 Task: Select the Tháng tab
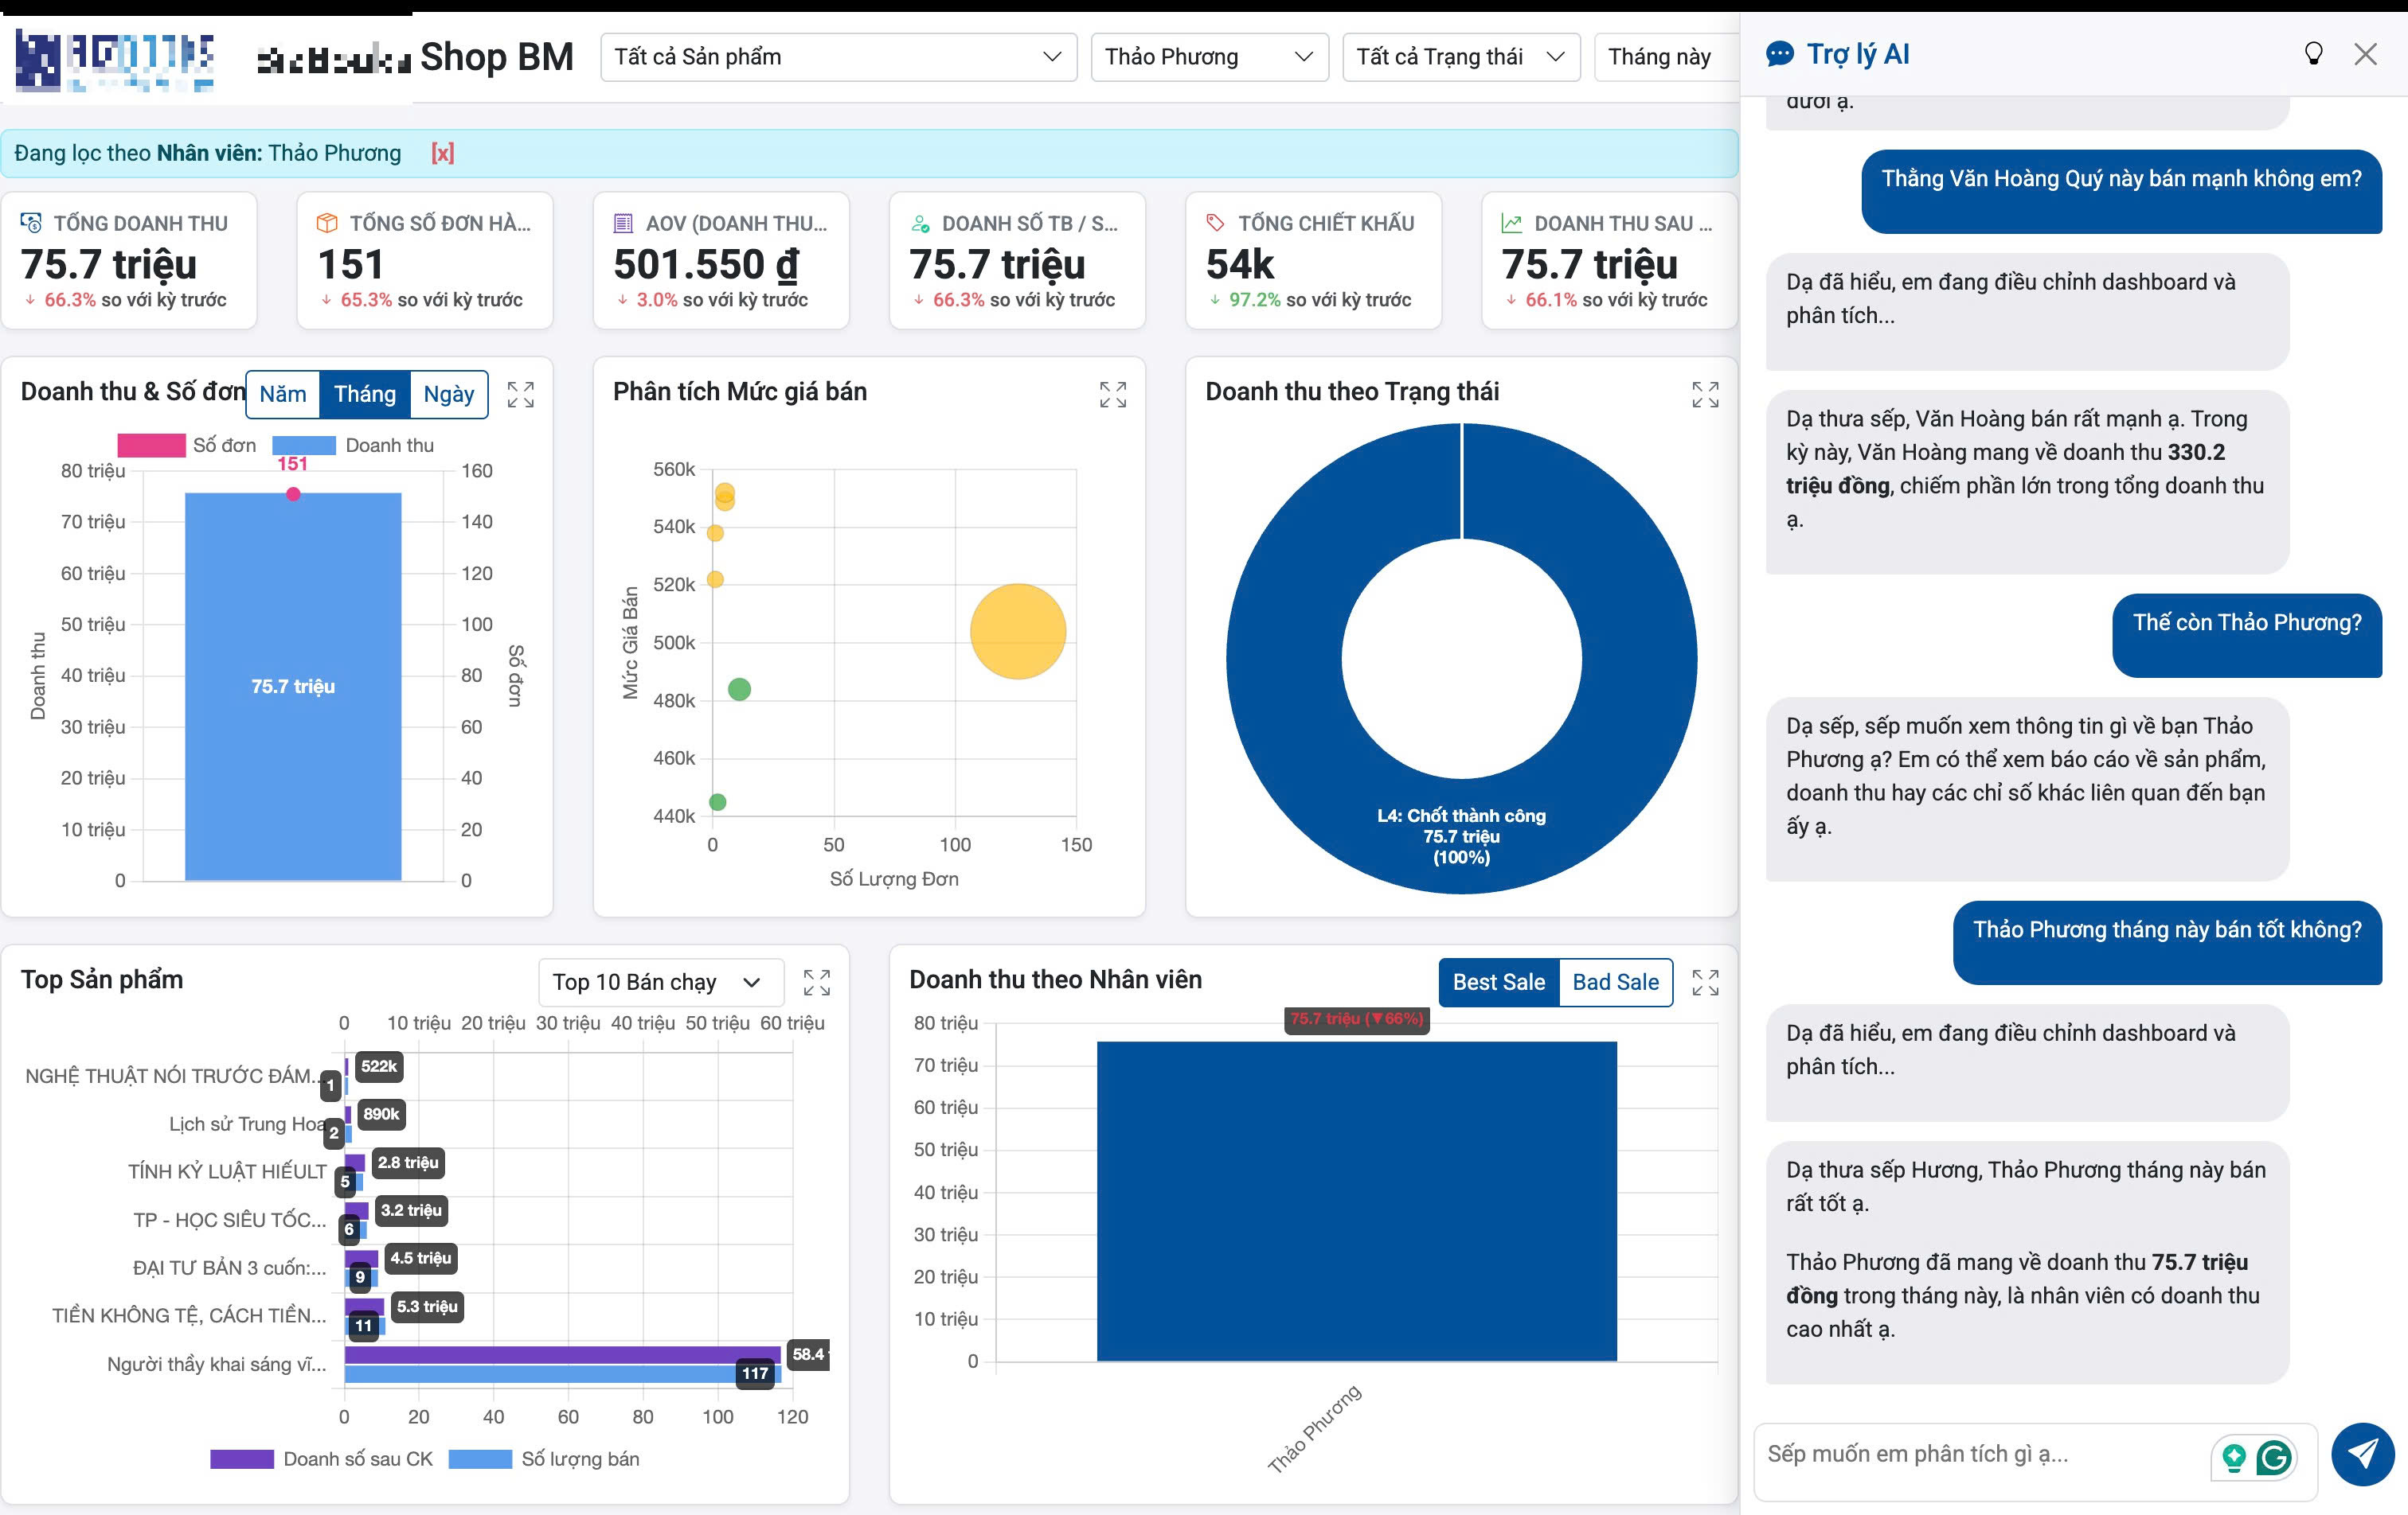point(364,394)
